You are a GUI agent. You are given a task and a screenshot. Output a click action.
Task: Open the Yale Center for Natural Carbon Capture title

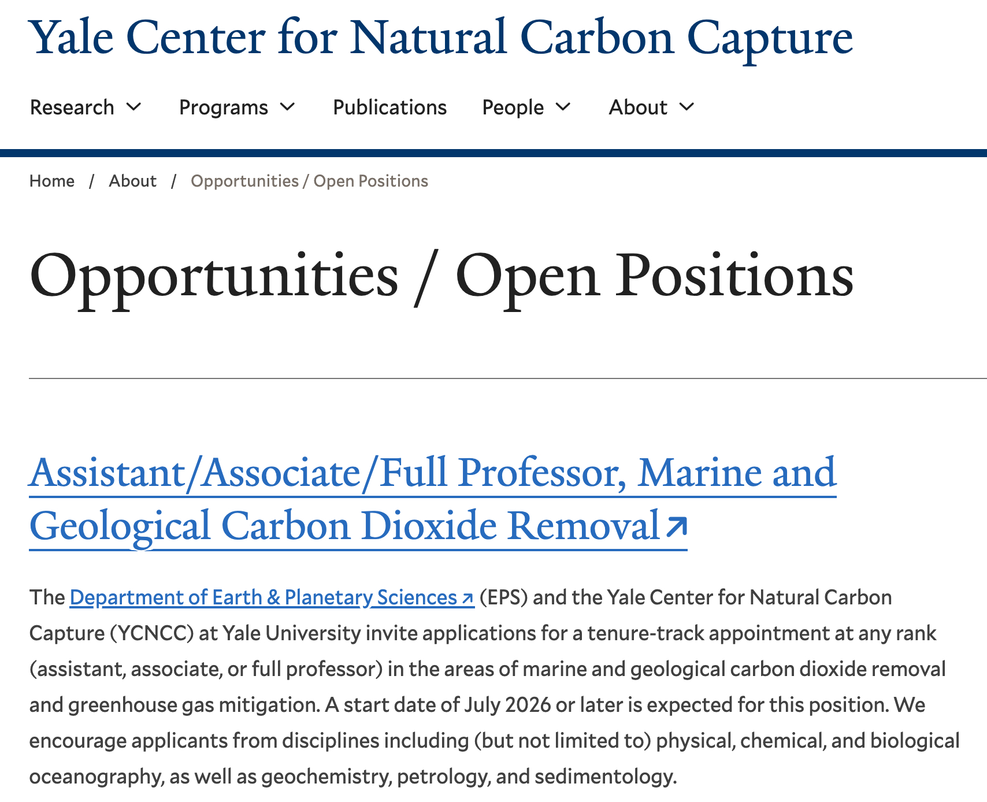(x=441, y=38)
